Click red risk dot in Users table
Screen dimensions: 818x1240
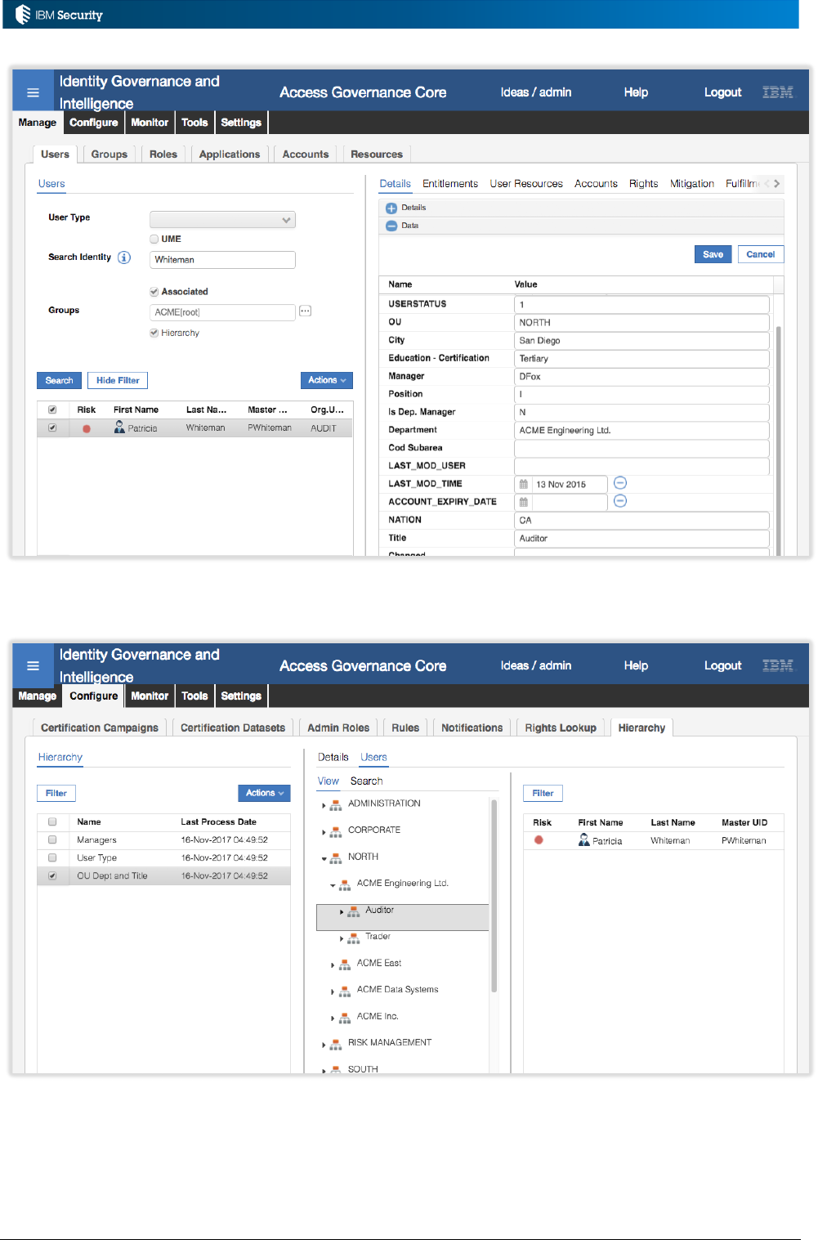coord(87,428)
